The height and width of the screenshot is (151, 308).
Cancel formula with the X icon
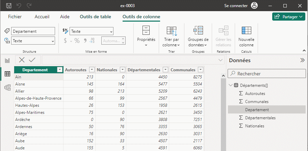point(22,60)
